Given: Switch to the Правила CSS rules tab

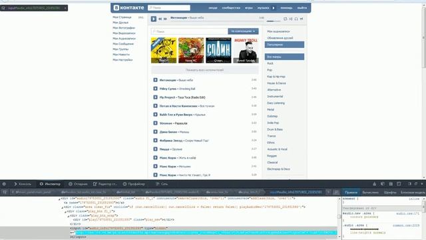Looking at the screenshot, I should [351, 193].
